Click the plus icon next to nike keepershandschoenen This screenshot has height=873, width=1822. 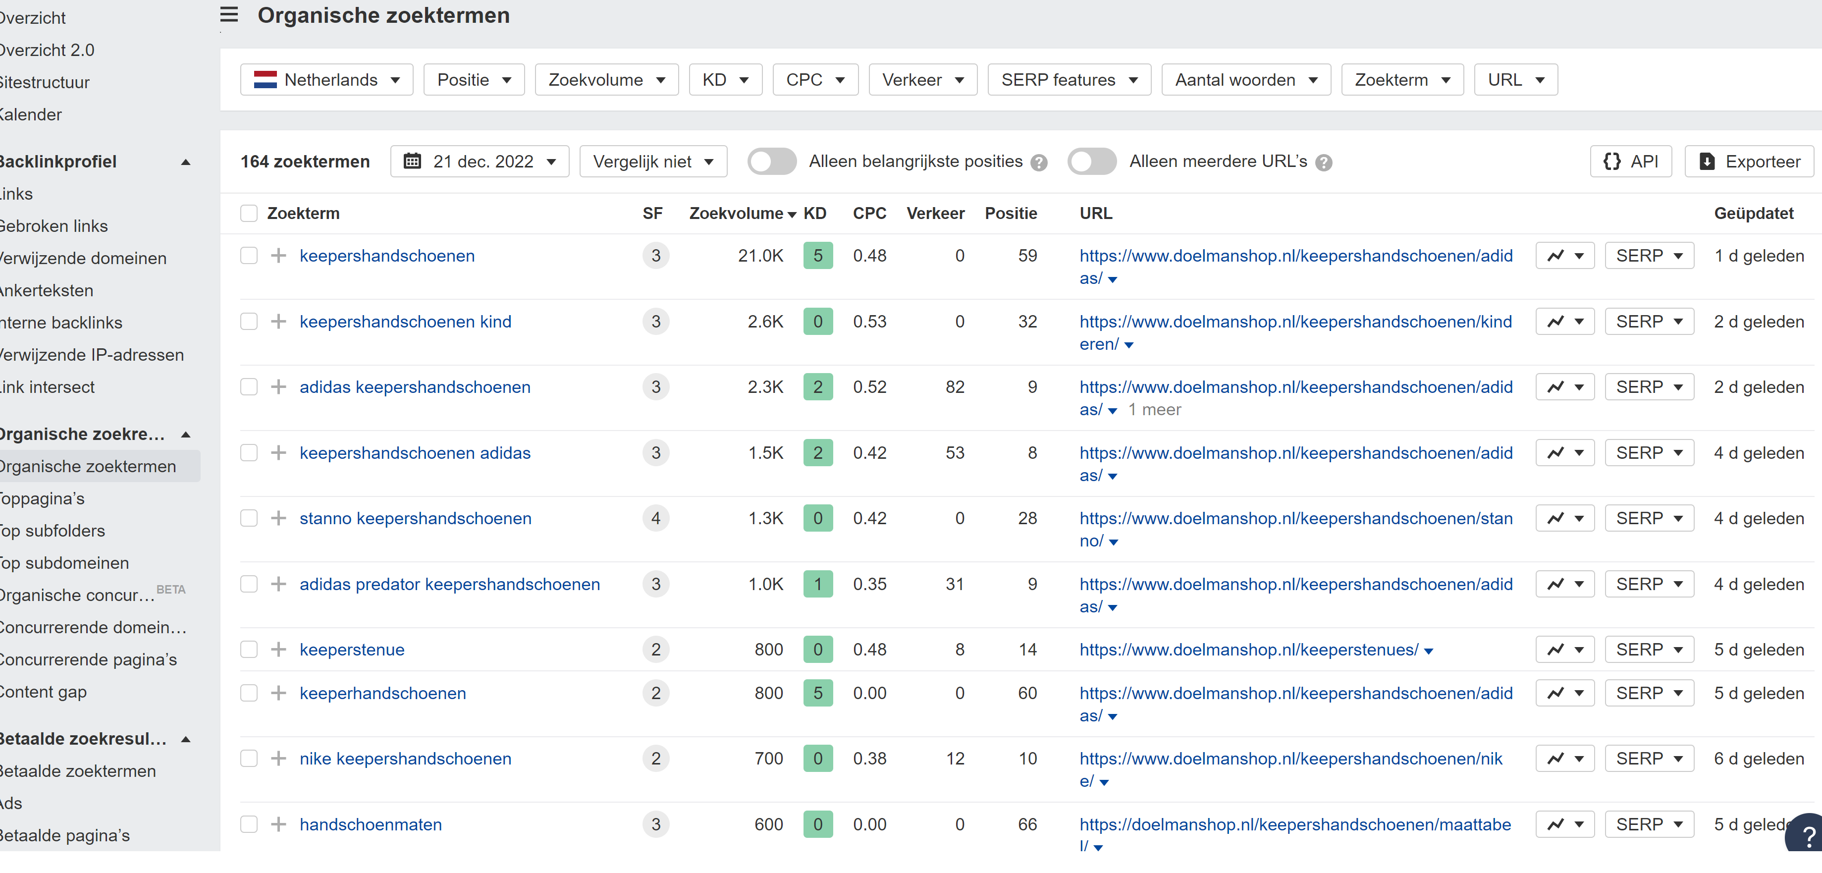click(279, 759)
